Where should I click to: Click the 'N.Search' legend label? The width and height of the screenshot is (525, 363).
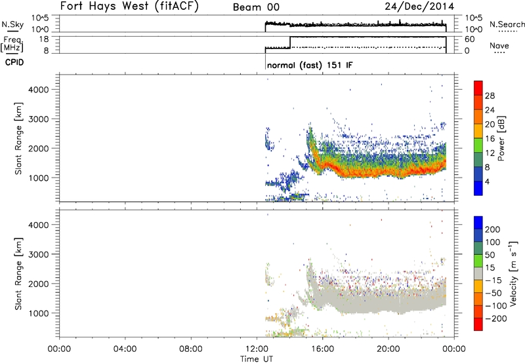pos(507,24)
